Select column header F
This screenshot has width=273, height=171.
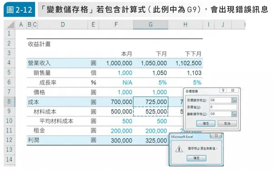tap(116, 25)
